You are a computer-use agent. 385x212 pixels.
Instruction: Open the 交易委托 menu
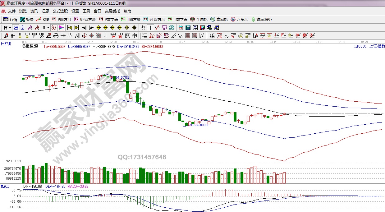pyautogui.click(x=112, y=11)
